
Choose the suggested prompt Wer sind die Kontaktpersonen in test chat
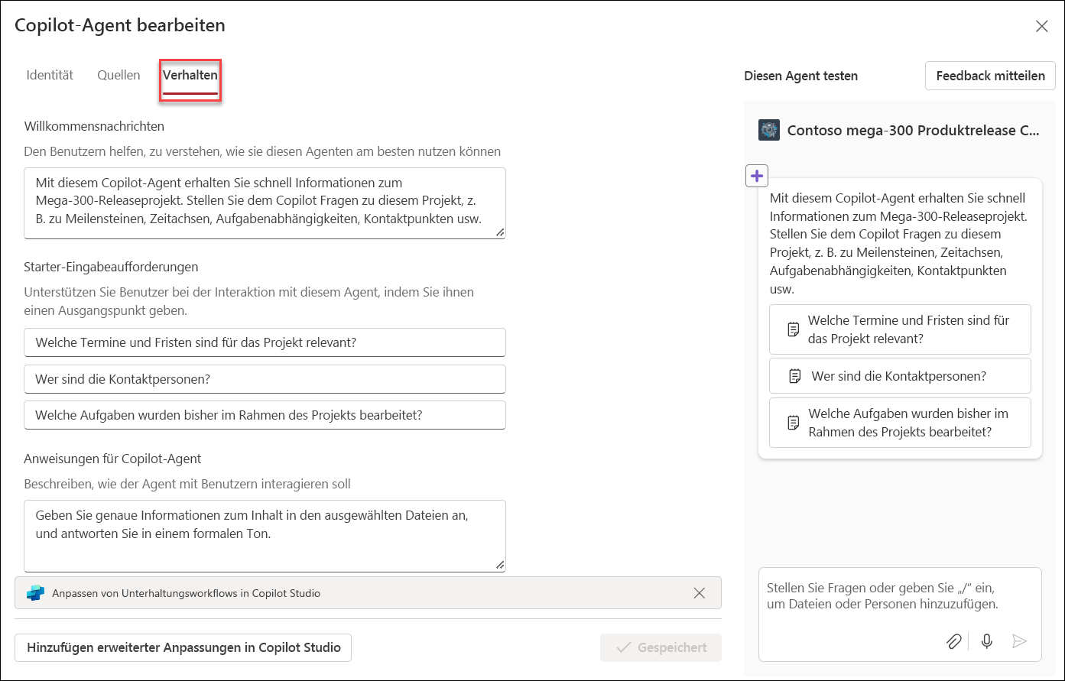pos(900,376)
